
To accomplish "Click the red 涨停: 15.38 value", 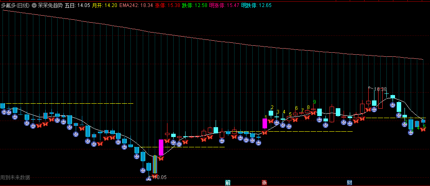I will [167, 5].
